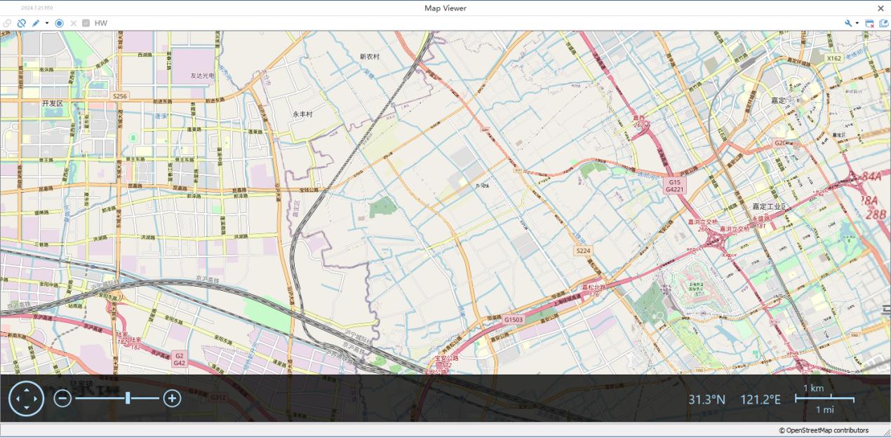Select the pencil draw tool
Image resolution: width=891 pixels, height=438 pixels.
tap(36, 23)
